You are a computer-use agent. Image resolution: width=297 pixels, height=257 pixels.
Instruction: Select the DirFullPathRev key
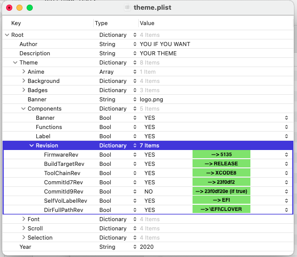[63, 210]
